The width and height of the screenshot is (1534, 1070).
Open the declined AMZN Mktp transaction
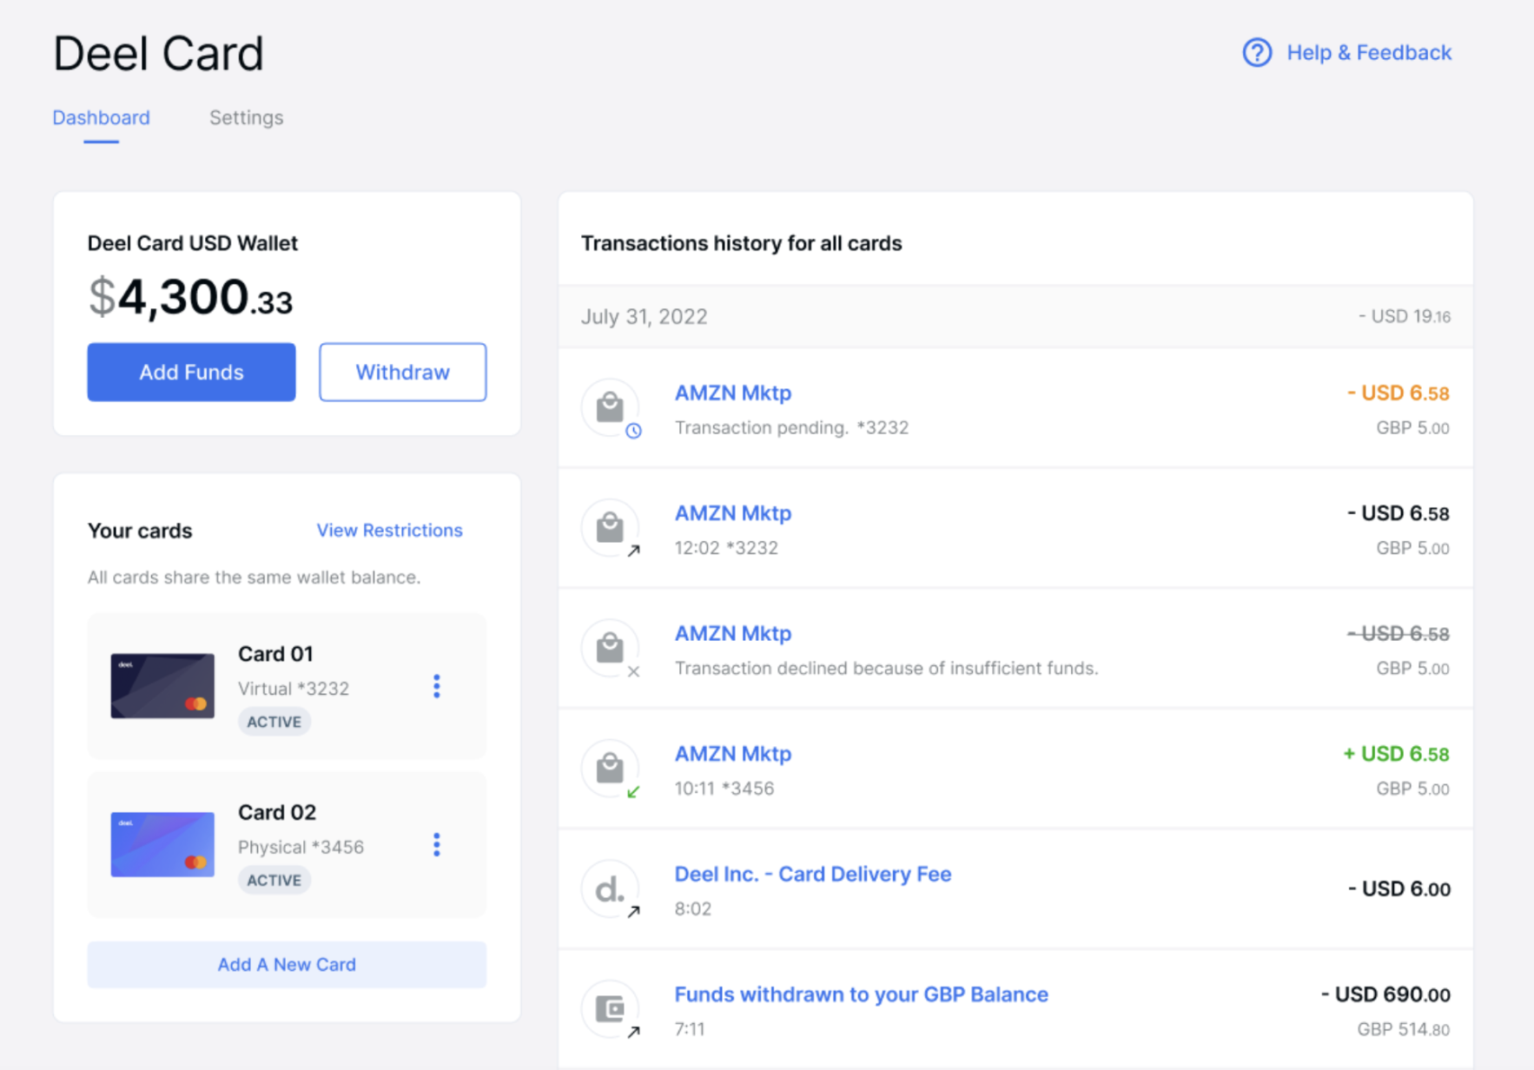[x=733, y=633]
